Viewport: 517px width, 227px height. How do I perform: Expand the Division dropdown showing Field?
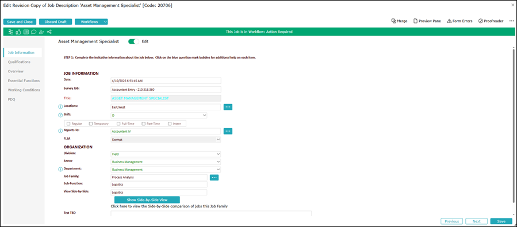click(x=166, y=154)
